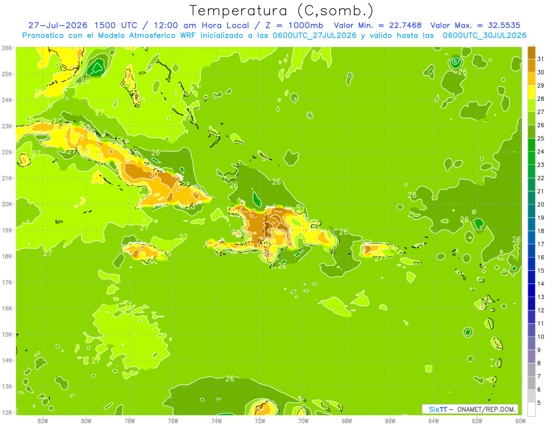Click the "16" label on the color scale
This screenshot has height=427, width=553.
coord(541,257)
